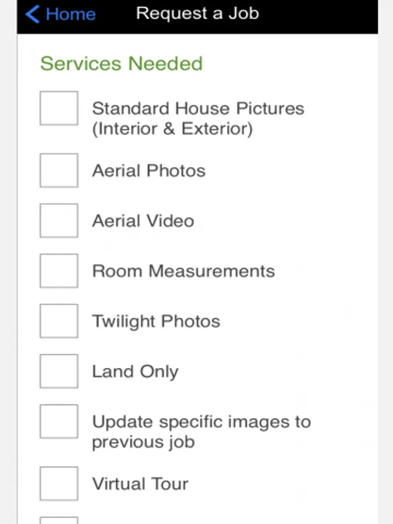This screenshot has height=524, width=393.
Task: Enable the Virtual Tour checkbox
Action: pyautogui.click(x=59, y=483)
